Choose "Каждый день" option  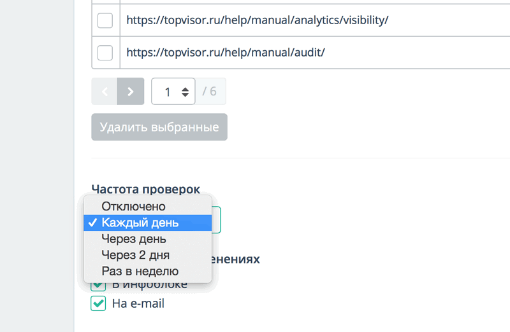pos(140,223)
